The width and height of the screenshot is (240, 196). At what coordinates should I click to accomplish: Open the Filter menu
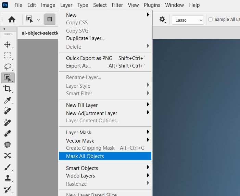click(117, 5)
